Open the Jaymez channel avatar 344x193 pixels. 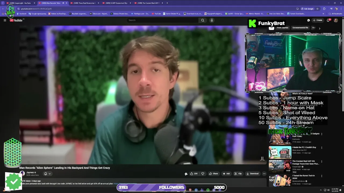[22, 174]
